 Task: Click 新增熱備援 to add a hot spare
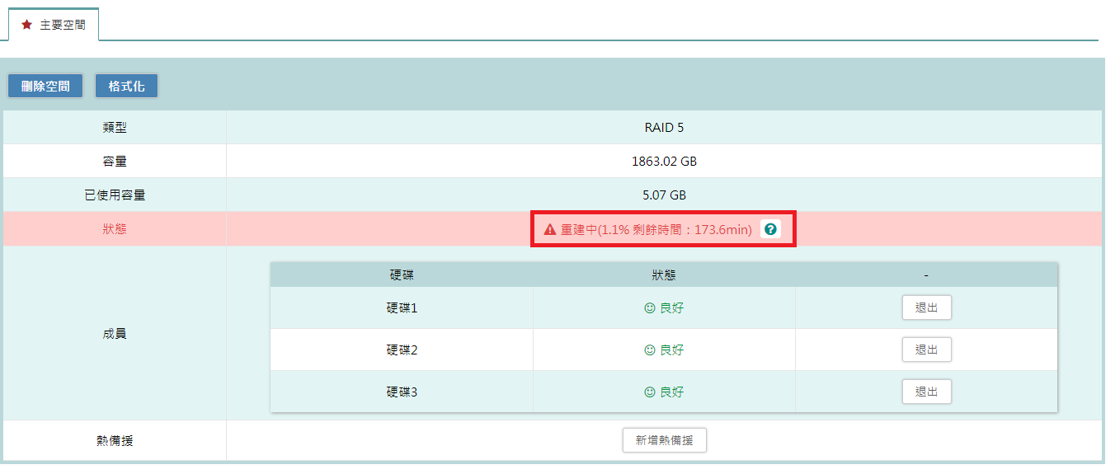pos(664,440)
